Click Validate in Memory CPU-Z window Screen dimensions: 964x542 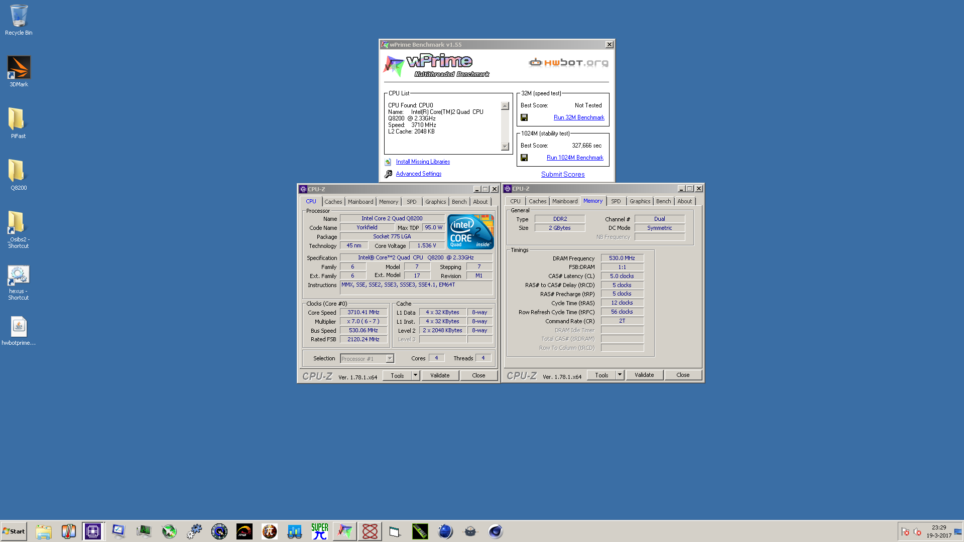click(644, 375)
